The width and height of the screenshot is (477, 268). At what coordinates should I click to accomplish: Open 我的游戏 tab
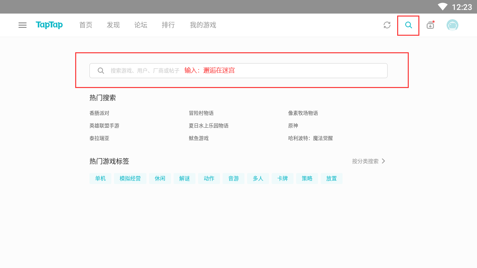pos(203,25)
